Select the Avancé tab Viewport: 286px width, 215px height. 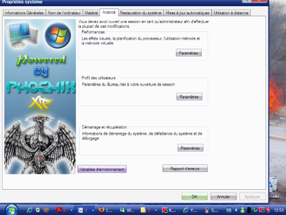(109, 12)
